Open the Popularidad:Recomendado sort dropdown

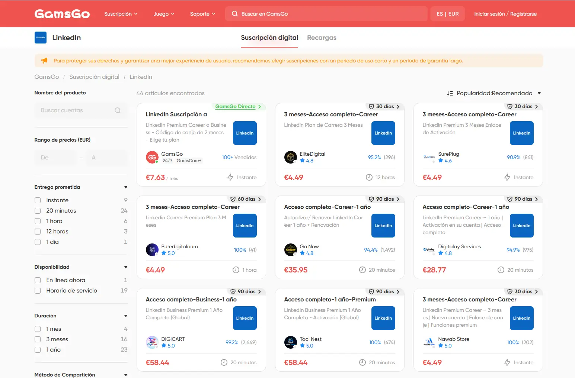494,93
